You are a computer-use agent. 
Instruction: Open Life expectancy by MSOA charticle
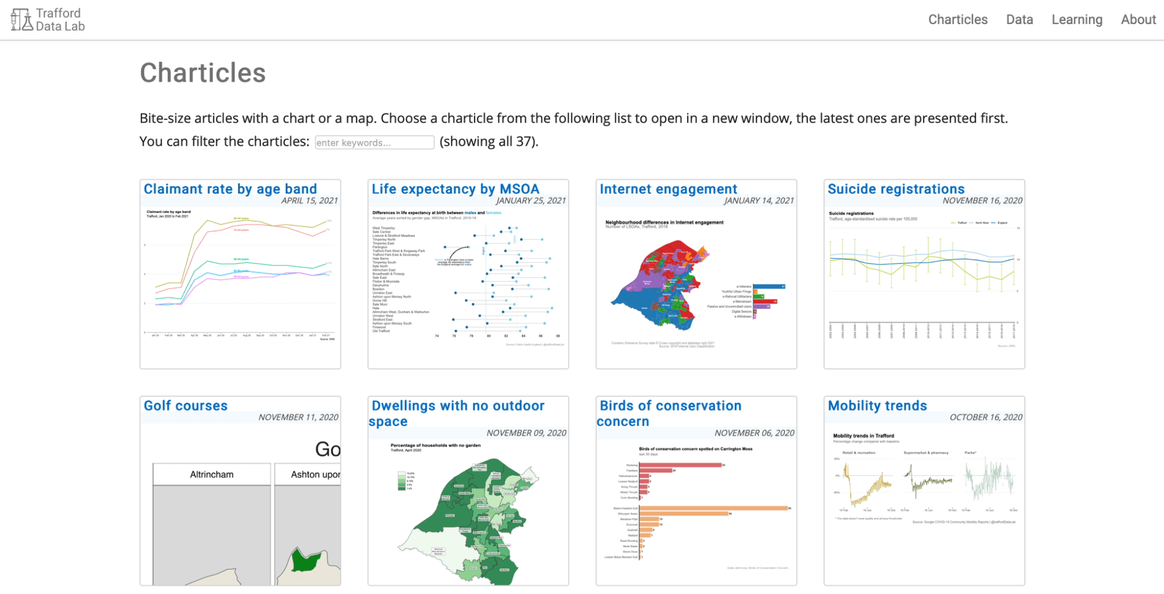(455, 189)
